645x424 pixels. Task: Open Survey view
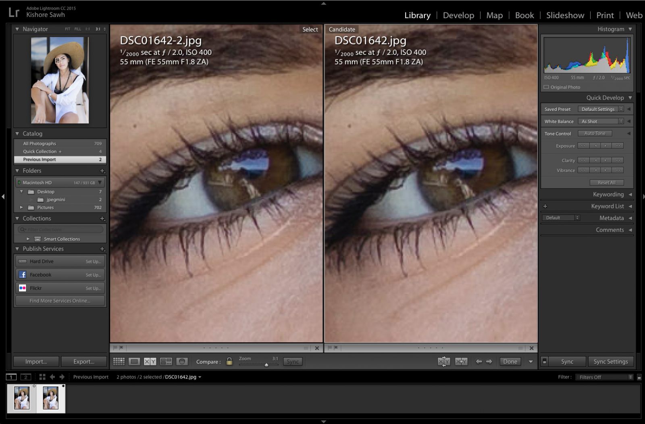click(166, 362)
